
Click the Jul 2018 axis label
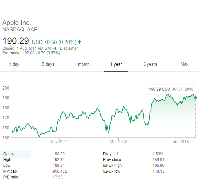click(181, 142)
